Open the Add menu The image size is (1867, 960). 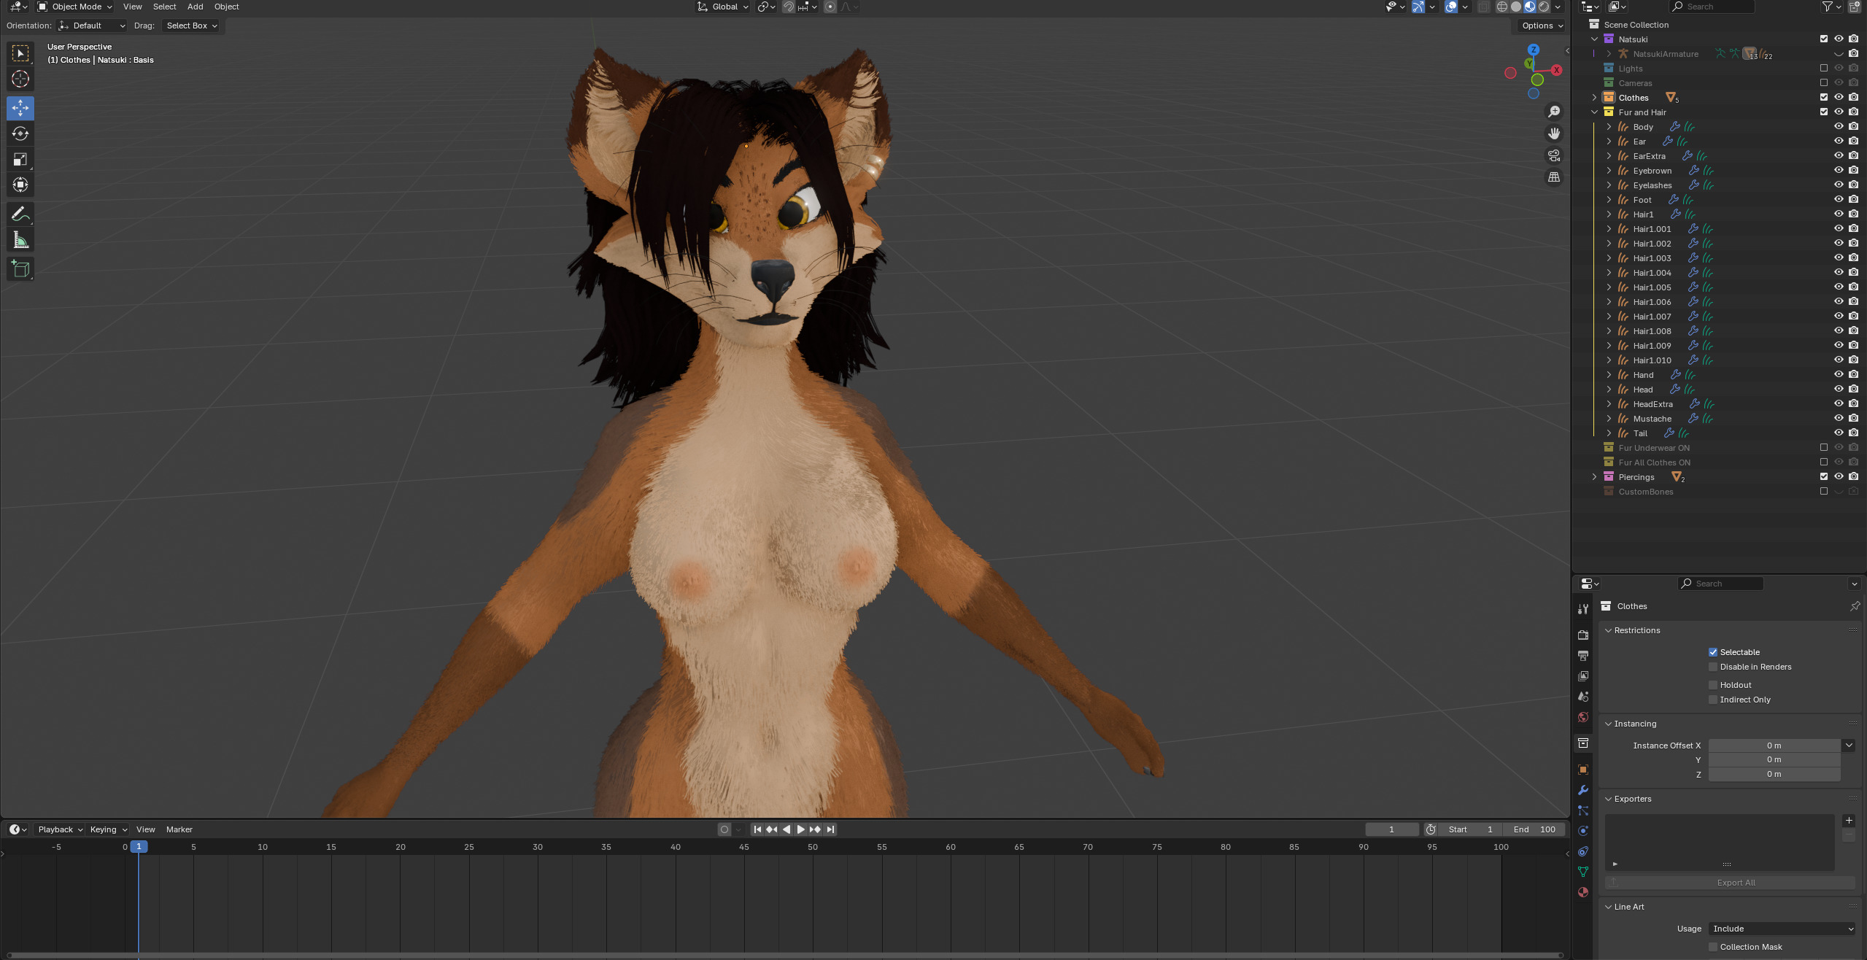point(195,7)
